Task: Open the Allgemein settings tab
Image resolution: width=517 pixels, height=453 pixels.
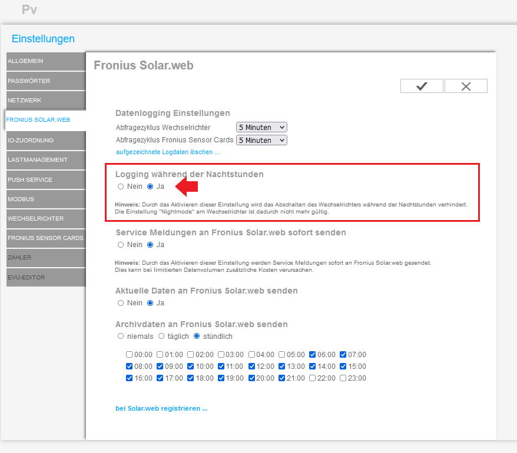Action: coord(45,61)
